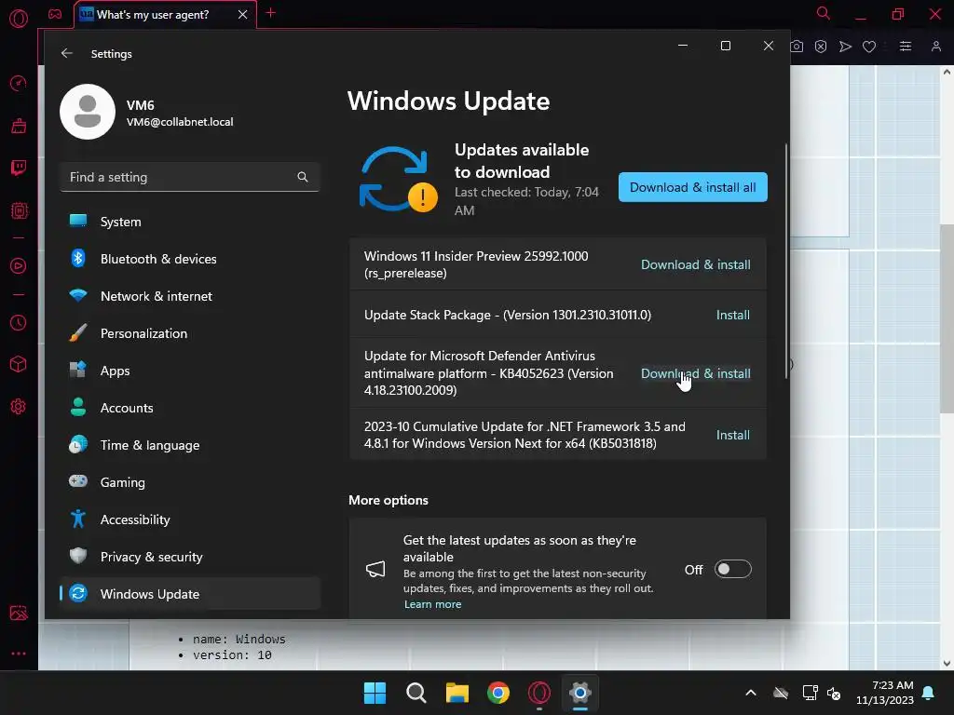The height and width of the screenshot is (715, 954).
Task: Download & install Insider Preview 25992.1000
Action: pos(695,264)
